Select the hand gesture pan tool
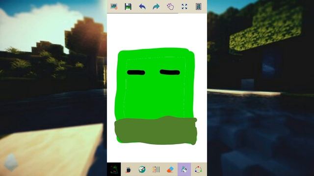This screenshot has height=176, width=314. tap(170, 6)
